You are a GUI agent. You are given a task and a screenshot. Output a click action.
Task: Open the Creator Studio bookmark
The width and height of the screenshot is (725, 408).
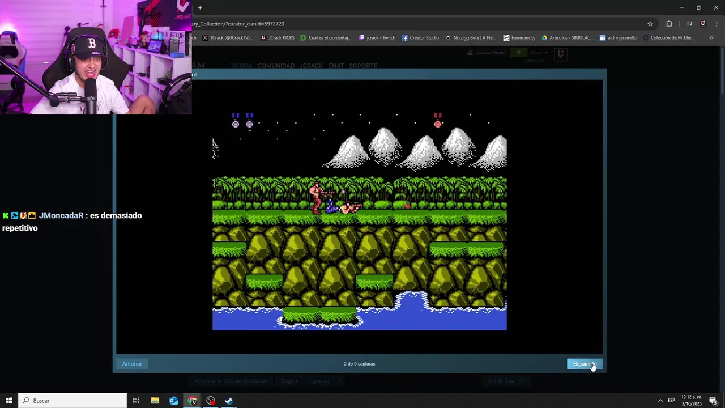420,38
